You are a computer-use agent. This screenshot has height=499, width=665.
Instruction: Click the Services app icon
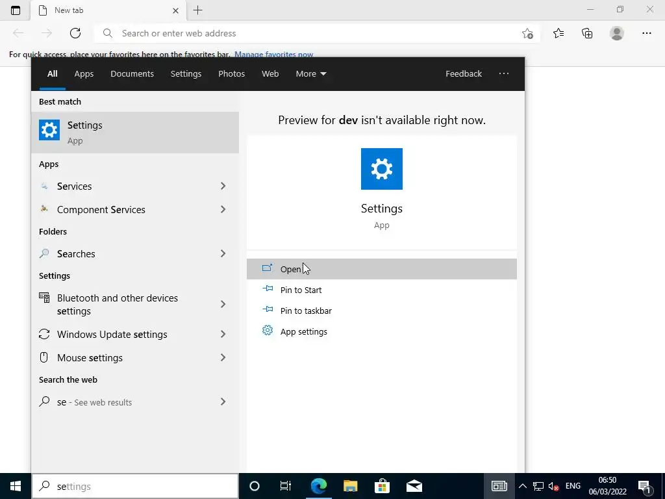(x=44, y=186)
